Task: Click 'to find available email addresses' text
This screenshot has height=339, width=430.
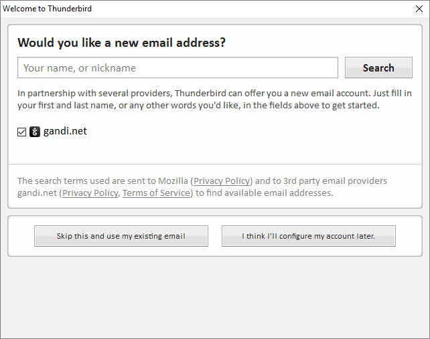Action: pyautogui.click(x=264, y=193)
